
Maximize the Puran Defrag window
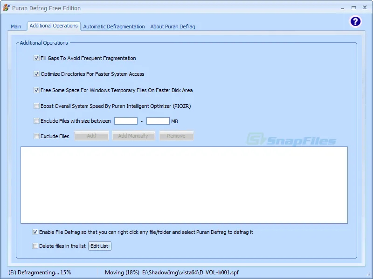(353, 7)
